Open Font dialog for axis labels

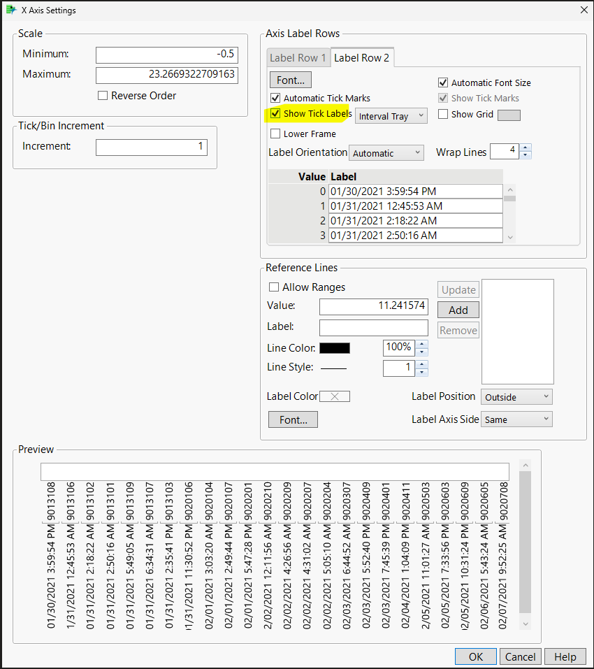pos(291,80)
